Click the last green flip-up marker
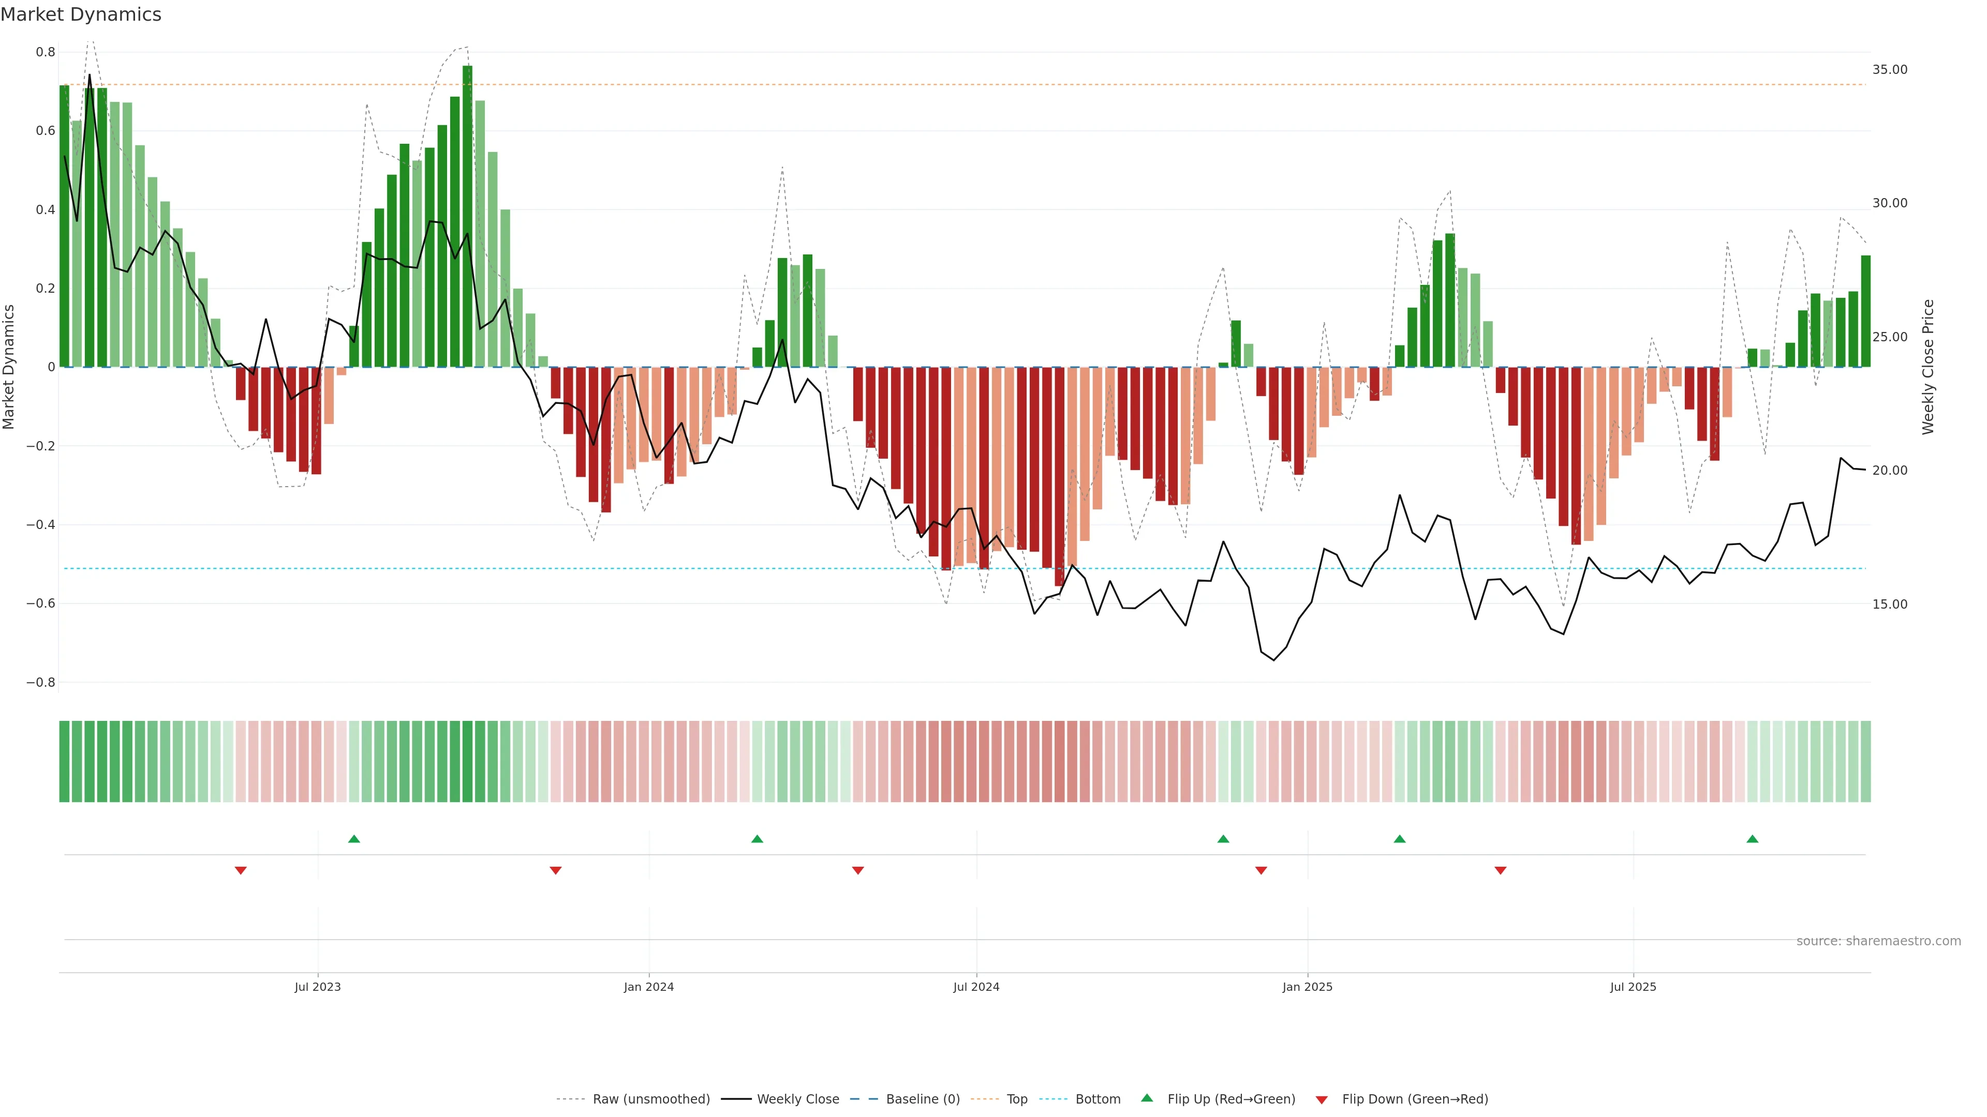1987x1117 pixels. coord(1753,839)
